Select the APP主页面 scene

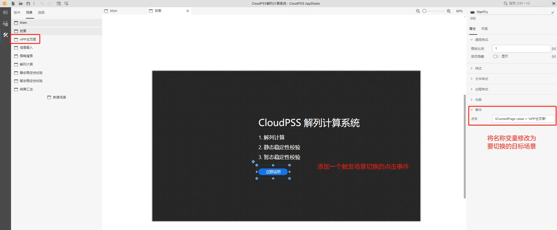point(57,39)
